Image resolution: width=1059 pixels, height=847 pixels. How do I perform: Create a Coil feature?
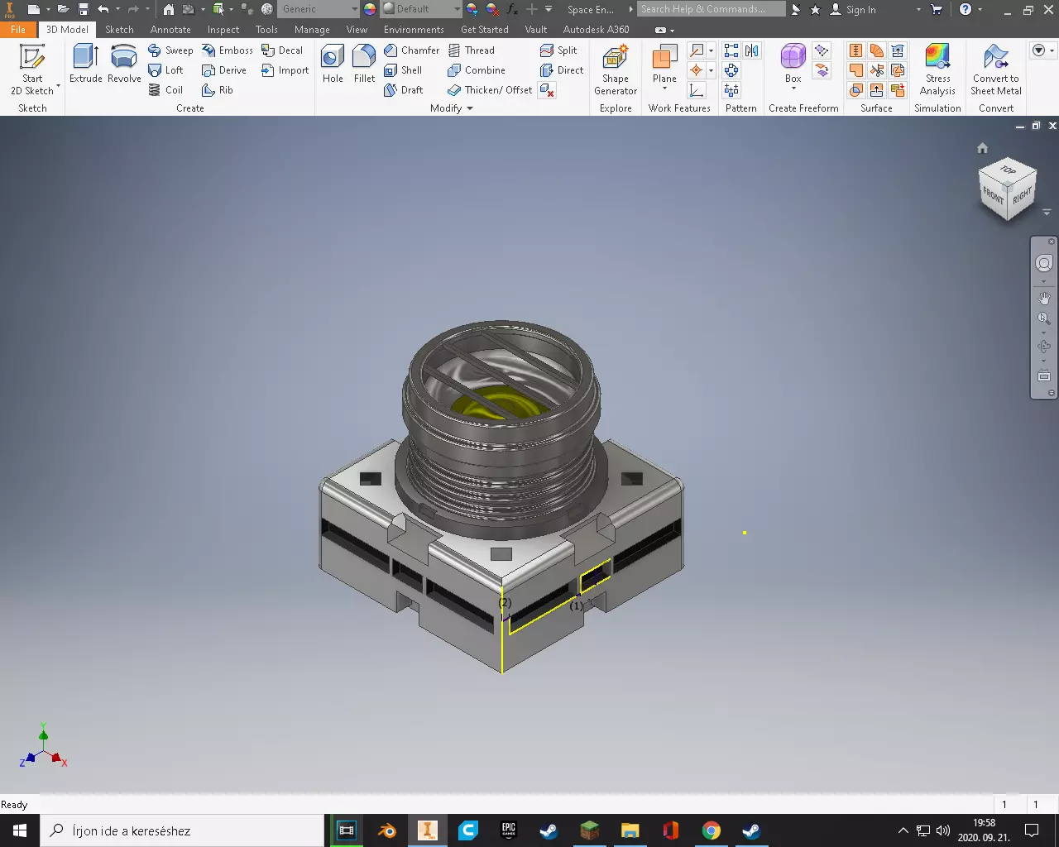click(x=165, y=90)
